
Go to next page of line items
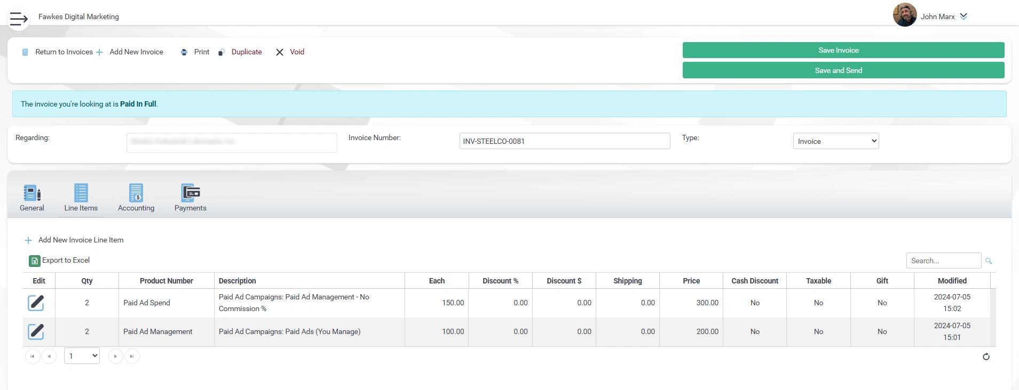click(x=115, y=356)
